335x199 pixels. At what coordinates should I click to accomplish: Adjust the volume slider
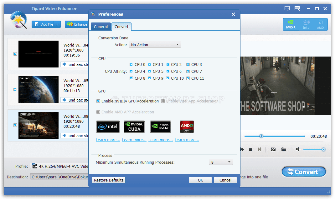pyautogui.click(x=314, y=149)
